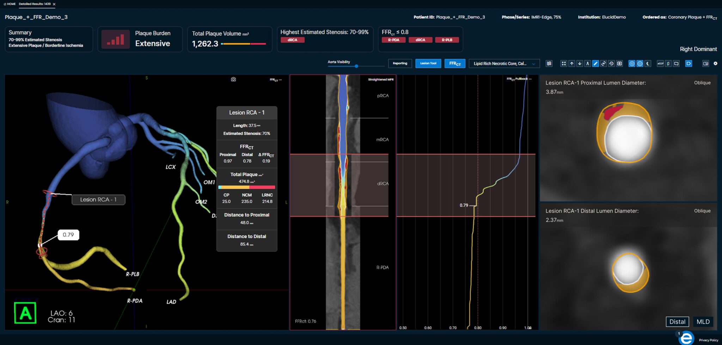Click the four-square layout icon
Image resolution: width=722 pixels, height=345 pixels.
(x=563, y=64)
